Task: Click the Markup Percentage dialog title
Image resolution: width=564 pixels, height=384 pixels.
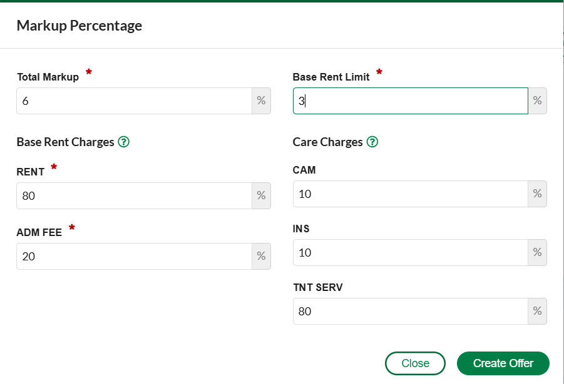Action: click(x=79, y=26)
